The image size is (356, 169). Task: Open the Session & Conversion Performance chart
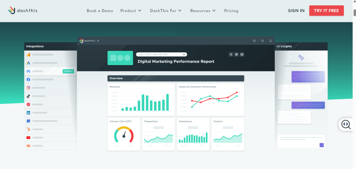[210, 99]
